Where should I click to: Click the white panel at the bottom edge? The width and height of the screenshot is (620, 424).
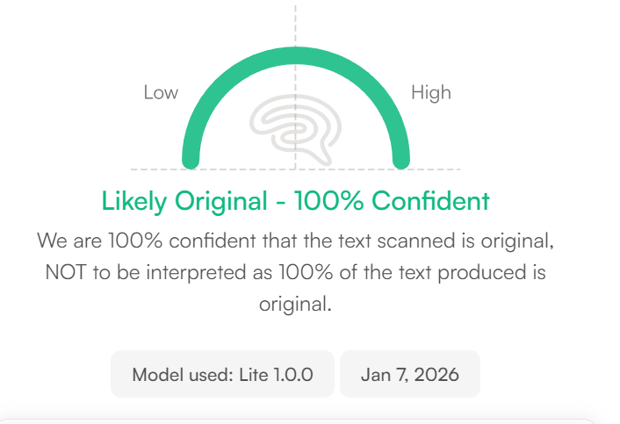coord(299,420)
